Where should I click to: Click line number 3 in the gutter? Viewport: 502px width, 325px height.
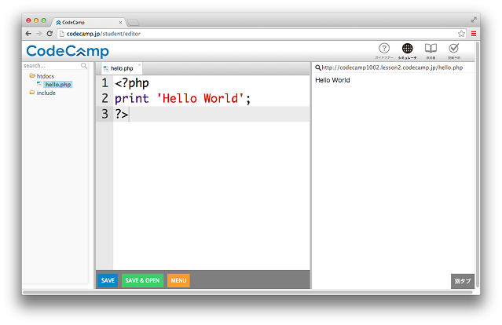tap(104, 114)
